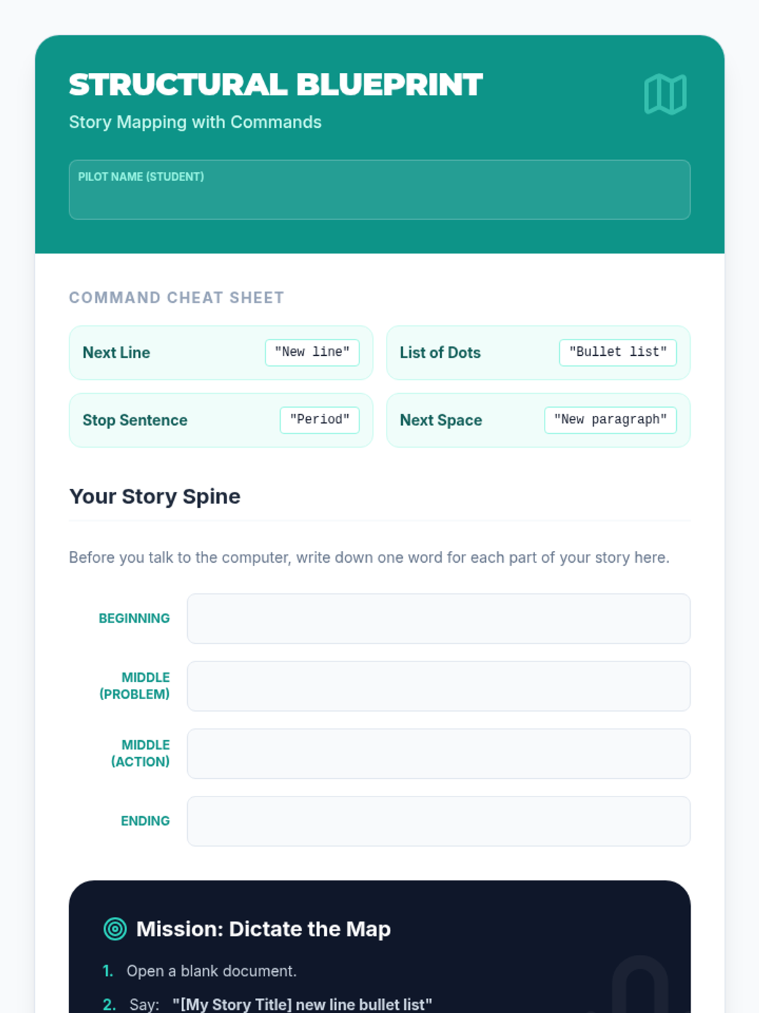Select the "Period" command chip
Image resolution: width=759 pixels, height=1013 pixels.
320,420
